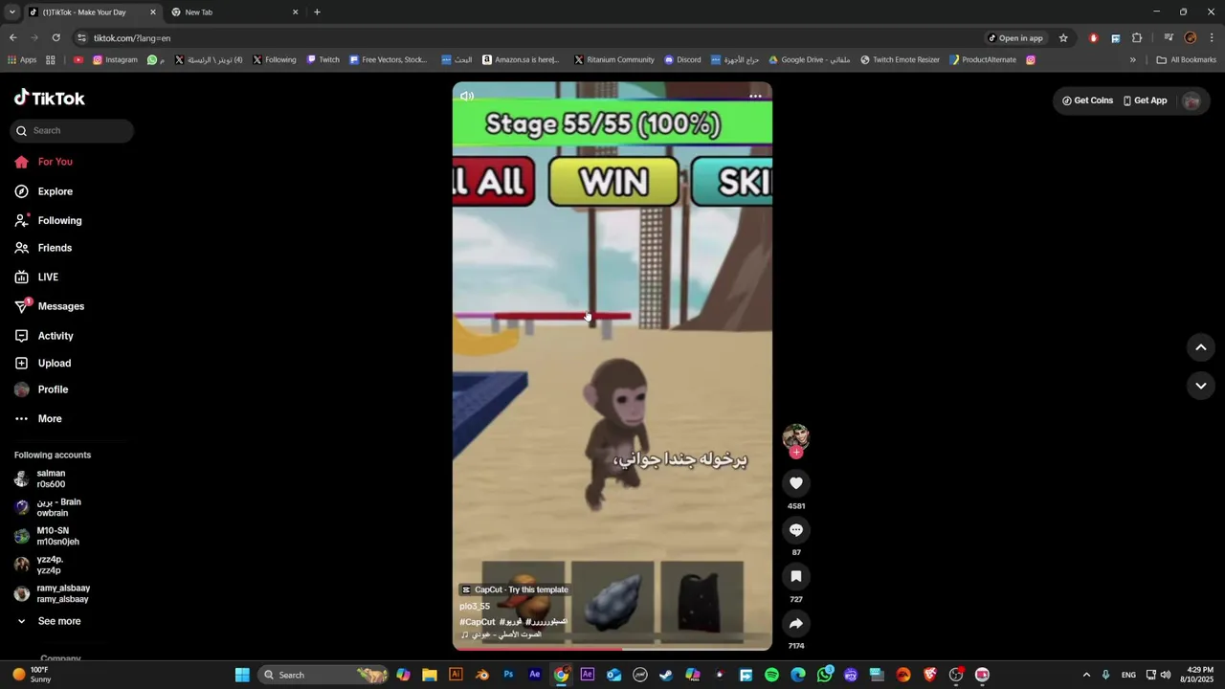Bookmark this tab with the star icon

tap(1063, 38)
